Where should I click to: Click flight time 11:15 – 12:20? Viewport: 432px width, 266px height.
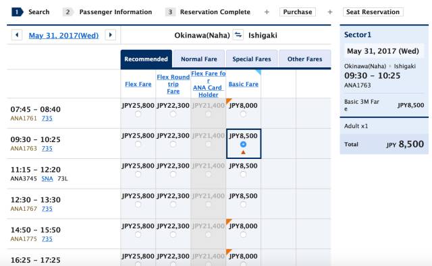36,170
